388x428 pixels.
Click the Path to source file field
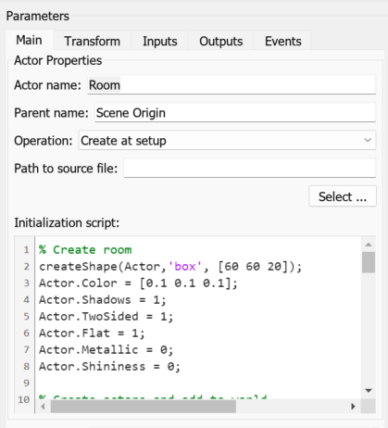(x=250, y=169)
